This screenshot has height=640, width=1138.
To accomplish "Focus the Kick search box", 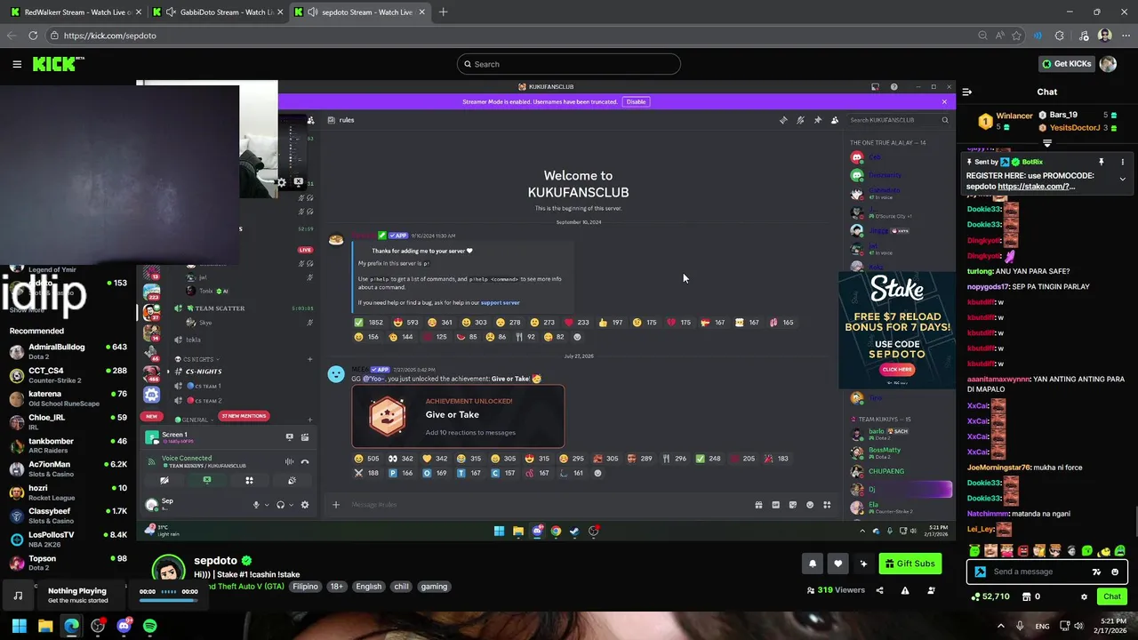I will [x=569, y=64].
